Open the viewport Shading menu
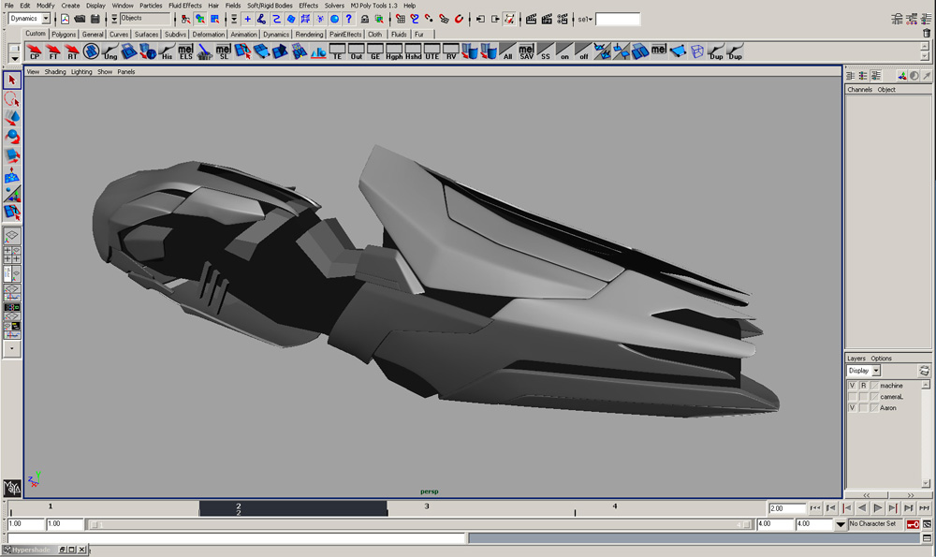 55,72
